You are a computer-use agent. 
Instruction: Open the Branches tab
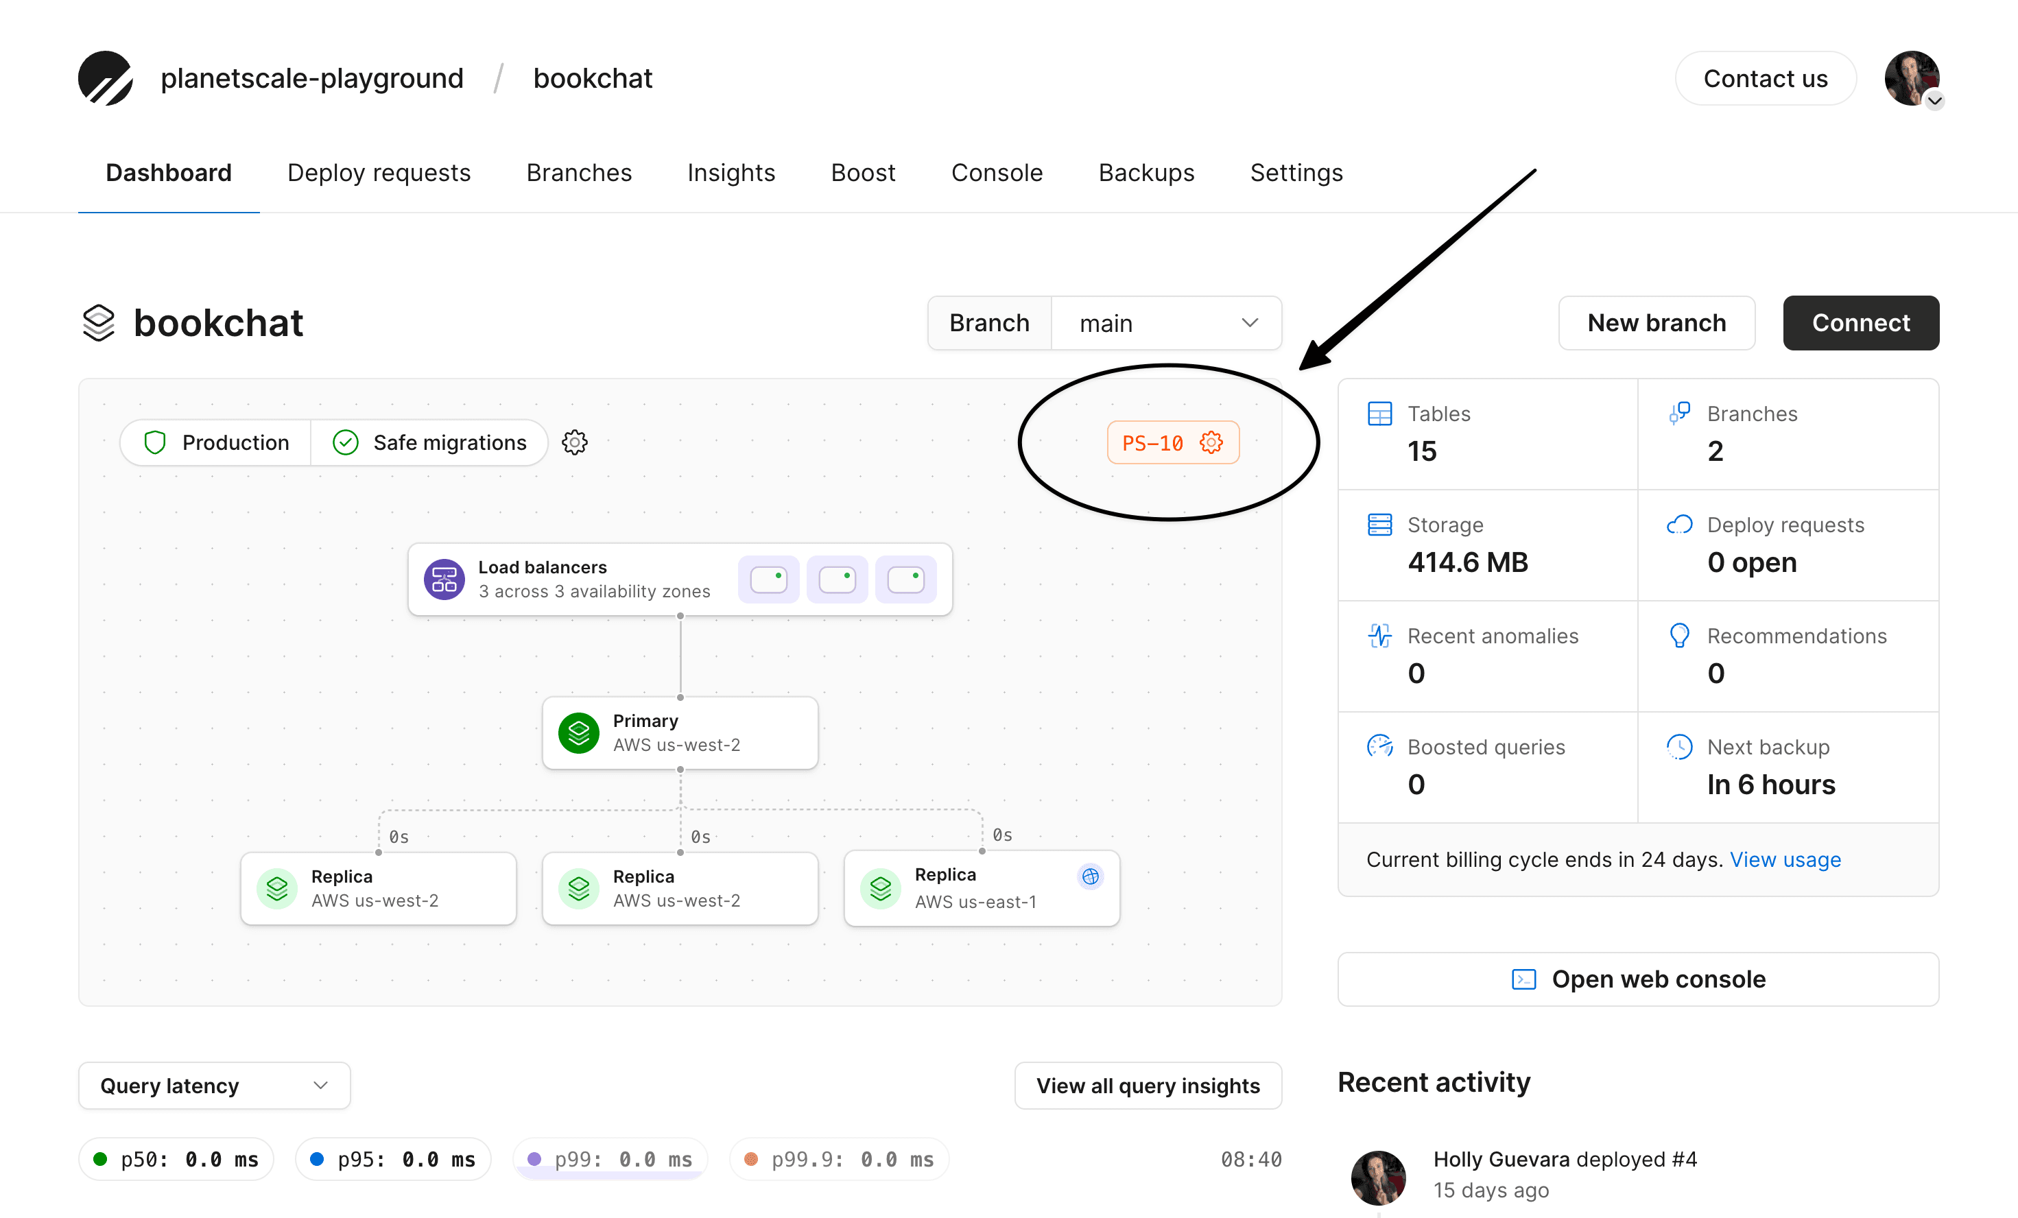click(579, 173)
